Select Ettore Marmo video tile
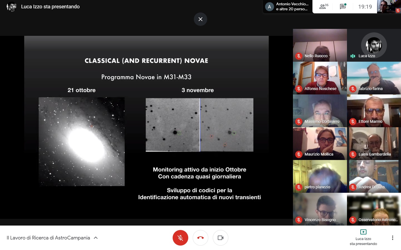 (x=374, y=111)
